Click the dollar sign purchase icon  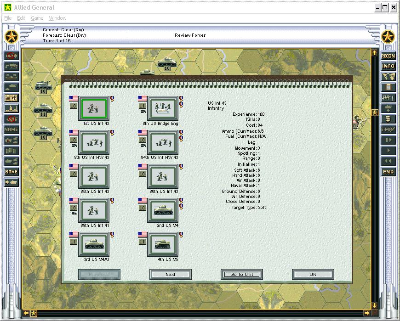pos(388,119)
